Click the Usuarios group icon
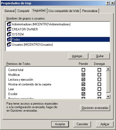Screen dimensions: 116x130 9,44
